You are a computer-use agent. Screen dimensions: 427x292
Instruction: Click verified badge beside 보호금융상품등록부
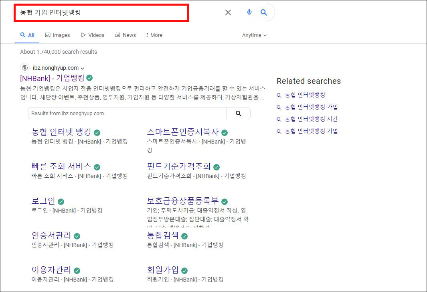[225, 202]
